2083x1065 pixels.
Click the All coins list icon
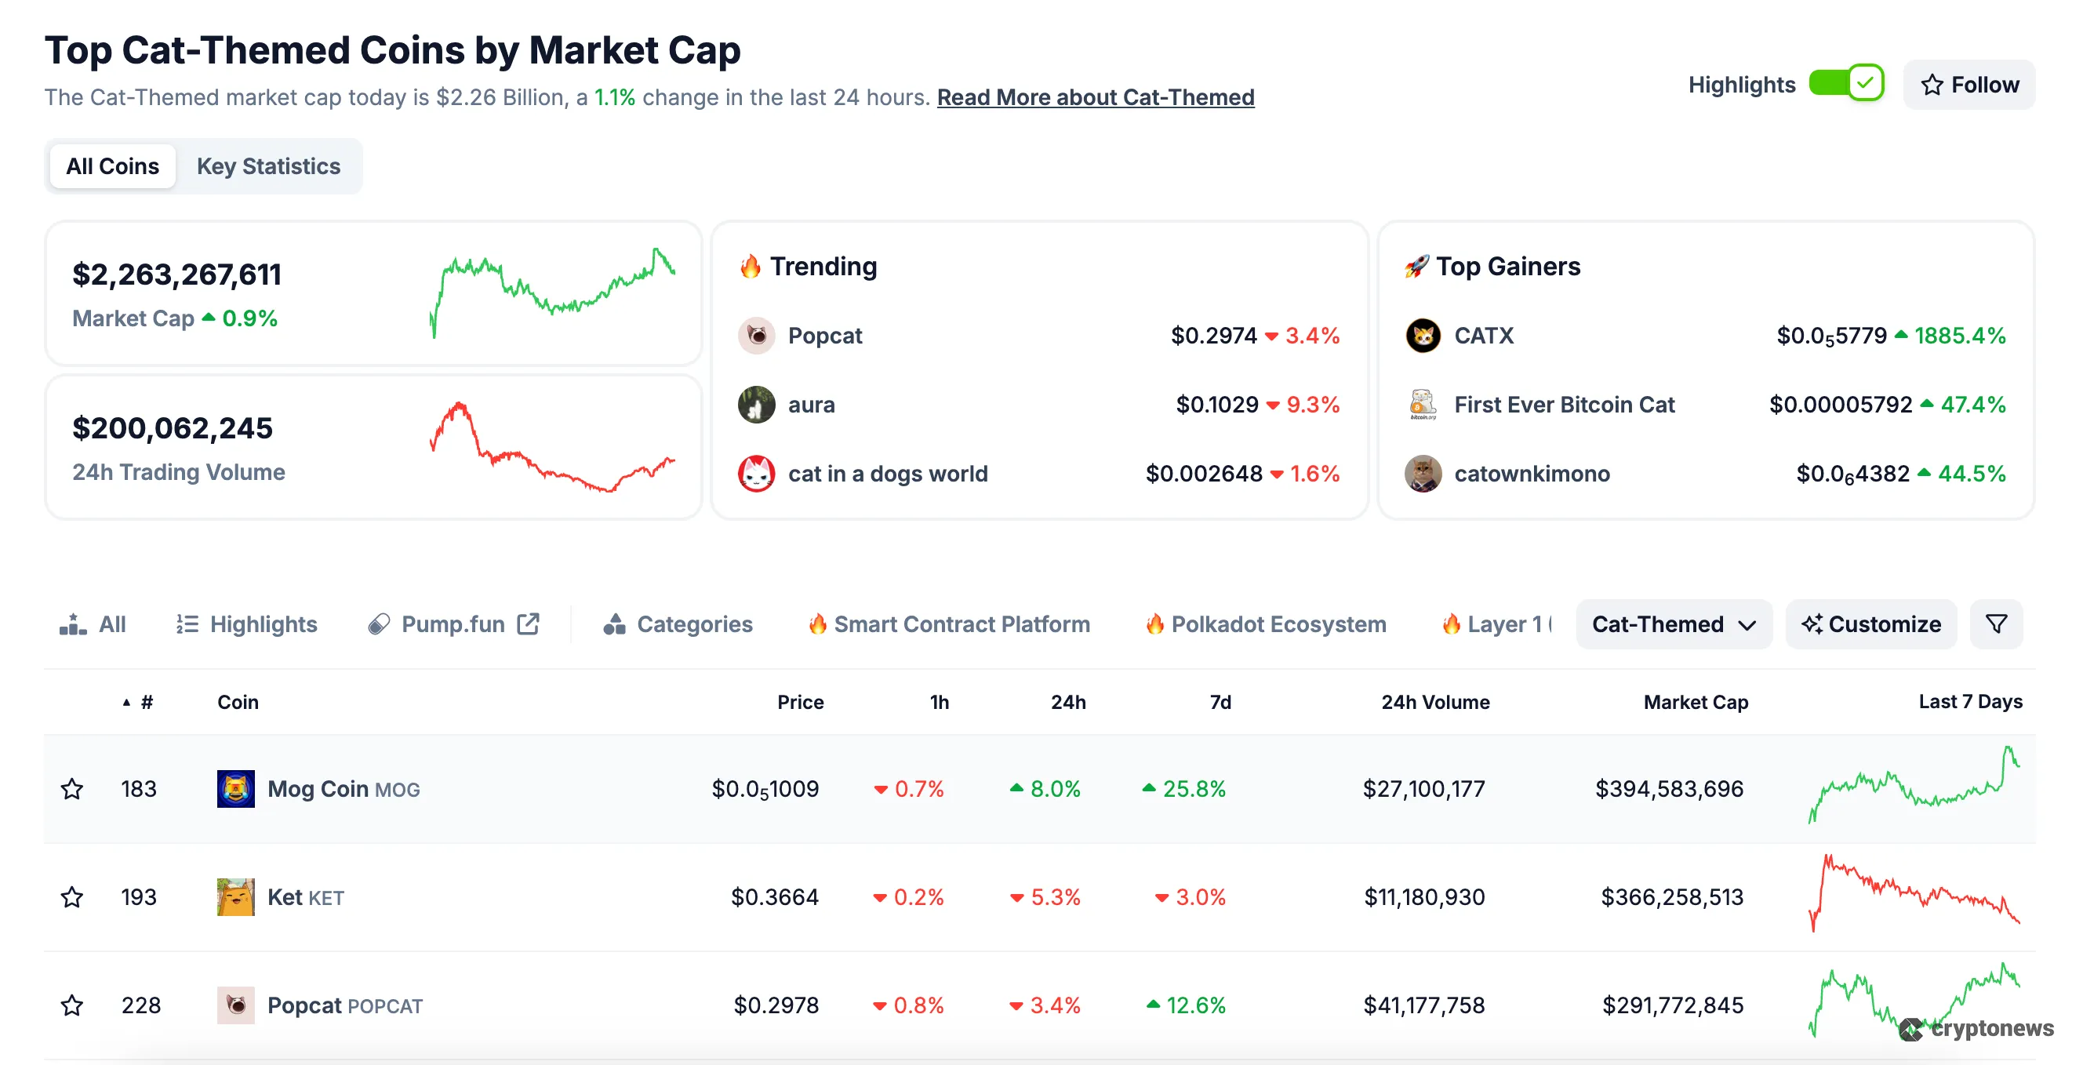point(72,623)
